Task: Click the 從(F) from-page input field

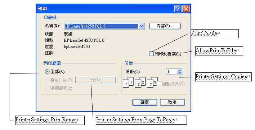Action: (x=82, y=80)
